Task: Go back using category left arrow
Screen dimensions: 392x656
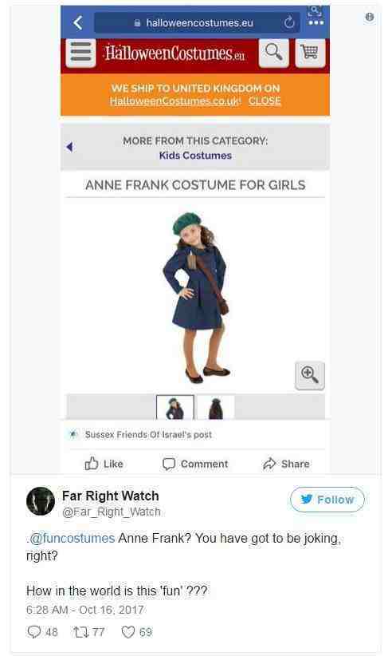Action: click(x=69, y=147)
